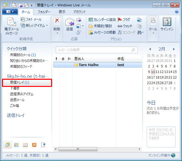Click the today's schedule entry box
The height and width of the screenshot is (161, 182).
(161, 137)
